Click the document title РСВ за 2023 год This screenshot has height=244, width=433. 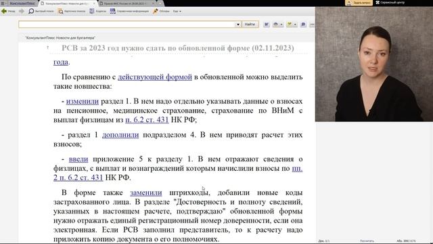coord(178,48)
